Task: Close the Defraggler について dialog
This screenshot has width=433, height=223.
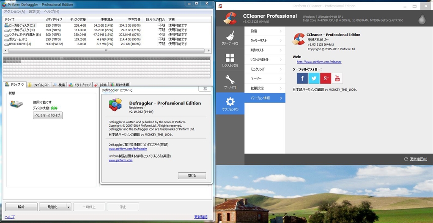Action: pyautogui.click(x=205, y=89)
